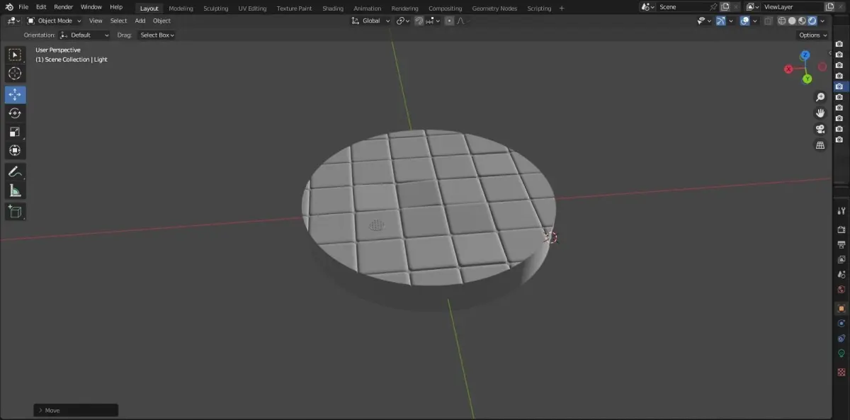The image size is (850, 420).
Task: Open the File menu
Action: [x=23, y=7]
